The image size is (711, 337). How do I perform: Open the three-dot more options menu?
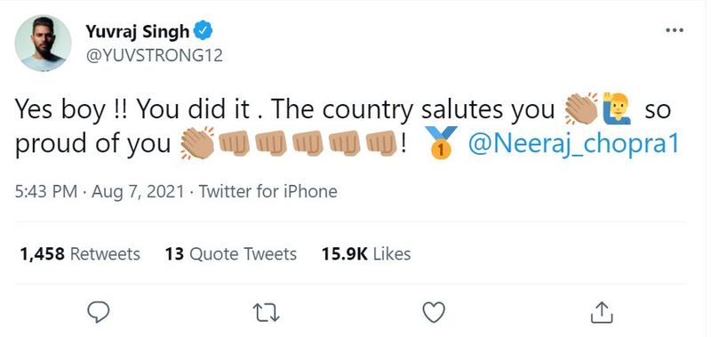coord(675,30)
